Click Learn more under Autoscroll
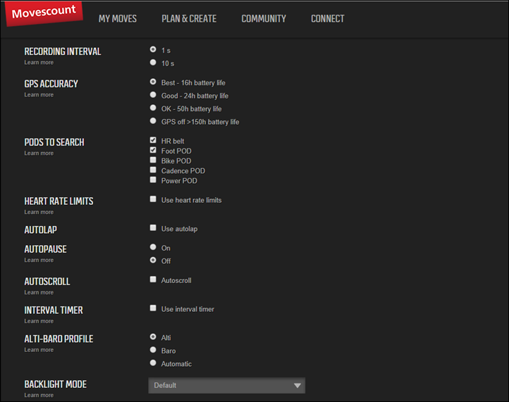The width and height of the screenshot is (509, 402). point(39,293)
